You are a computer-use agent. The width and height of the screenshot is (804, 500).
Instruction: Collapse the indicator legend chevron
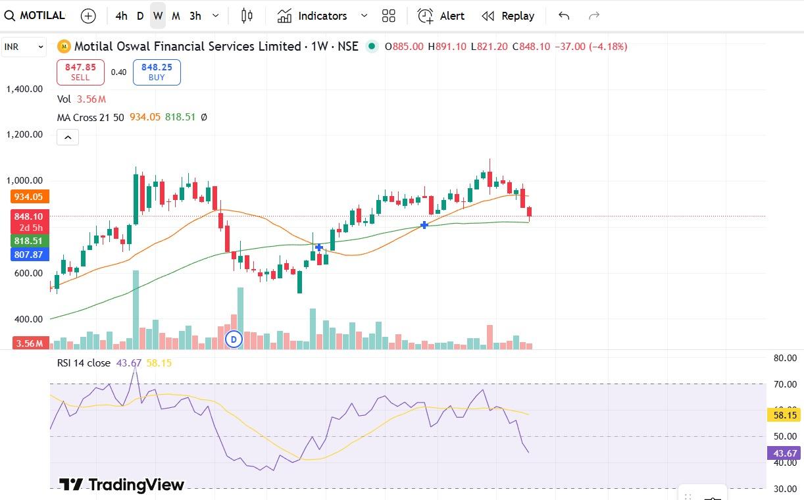[x=68, y=137]
